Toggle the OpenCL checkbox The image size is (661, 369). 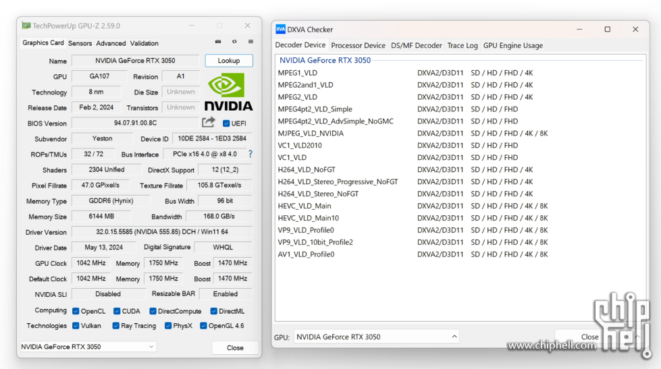[x=76, y=311]
